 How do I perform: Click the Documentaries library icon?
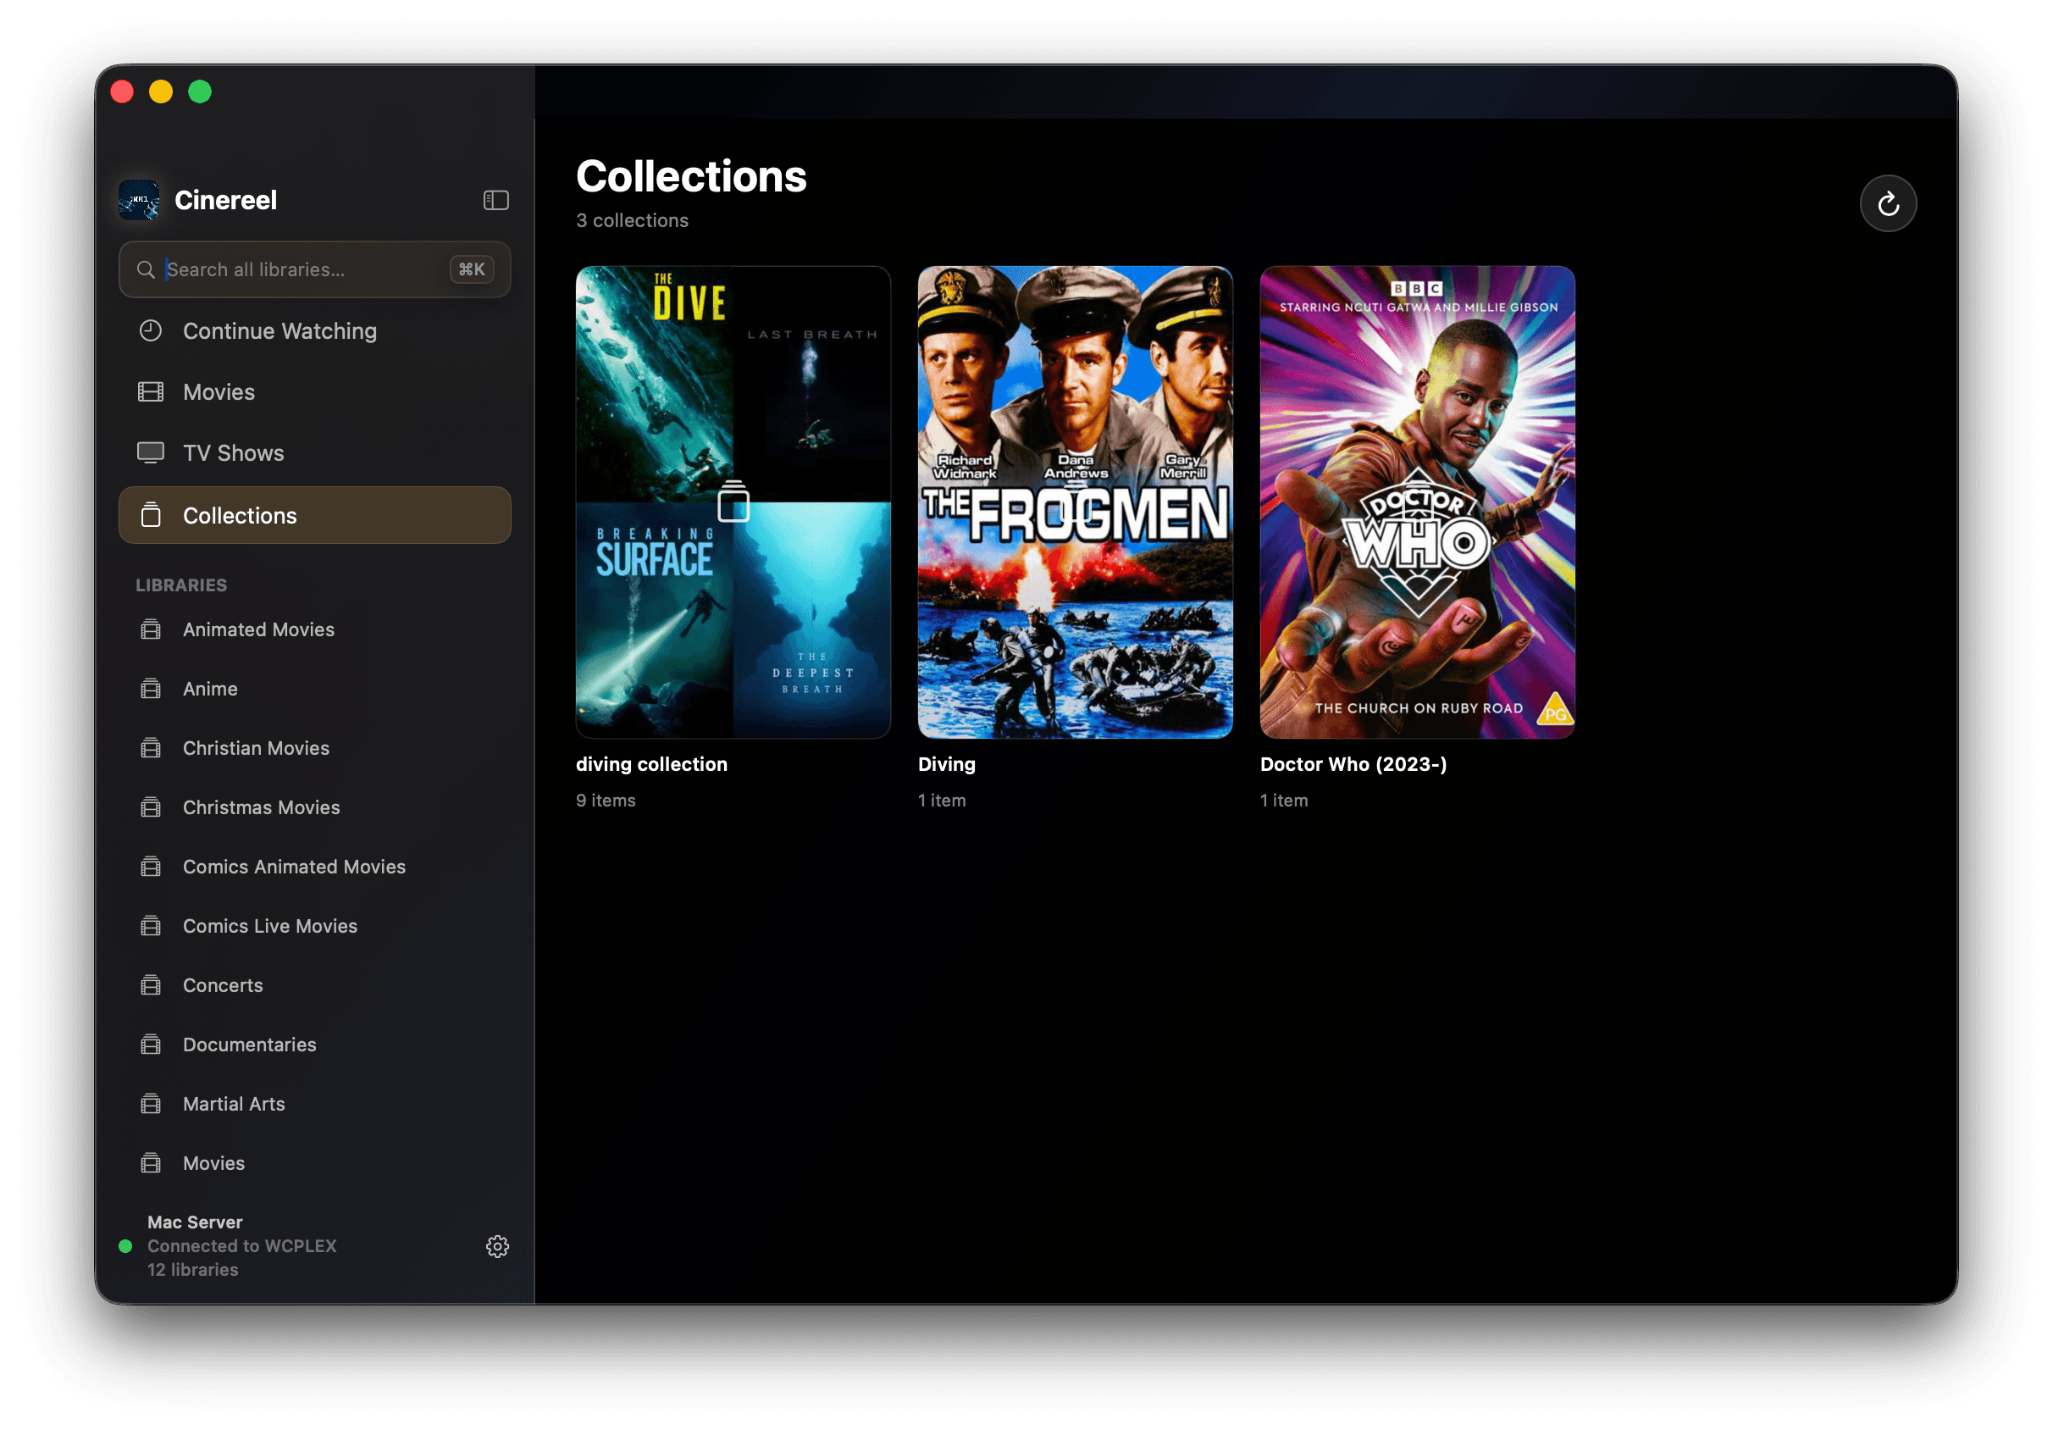(x=150, y=1045)
